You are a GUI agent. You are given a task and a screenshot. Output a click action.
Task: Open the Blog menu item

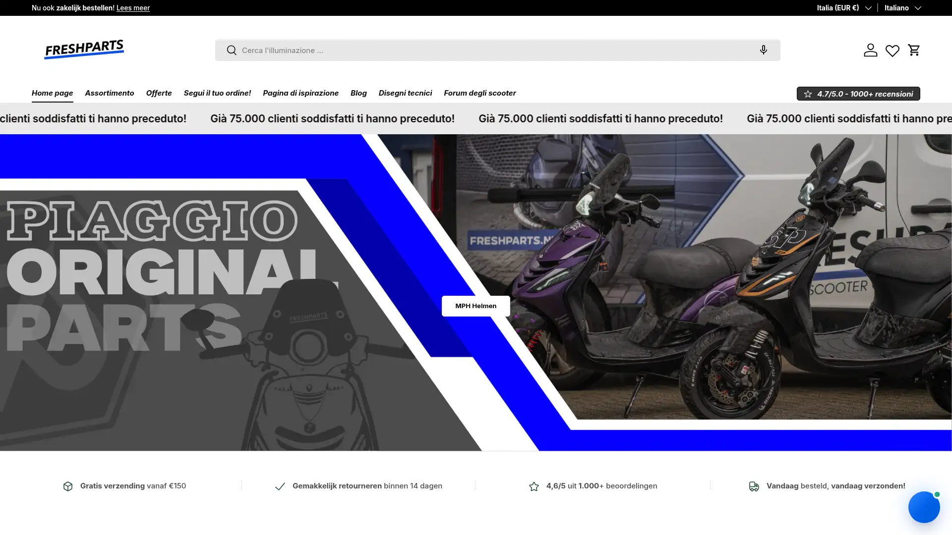click(358, 93)
